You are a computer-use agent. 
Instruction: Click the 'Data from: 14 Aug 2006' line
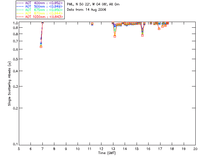point(87,10)
